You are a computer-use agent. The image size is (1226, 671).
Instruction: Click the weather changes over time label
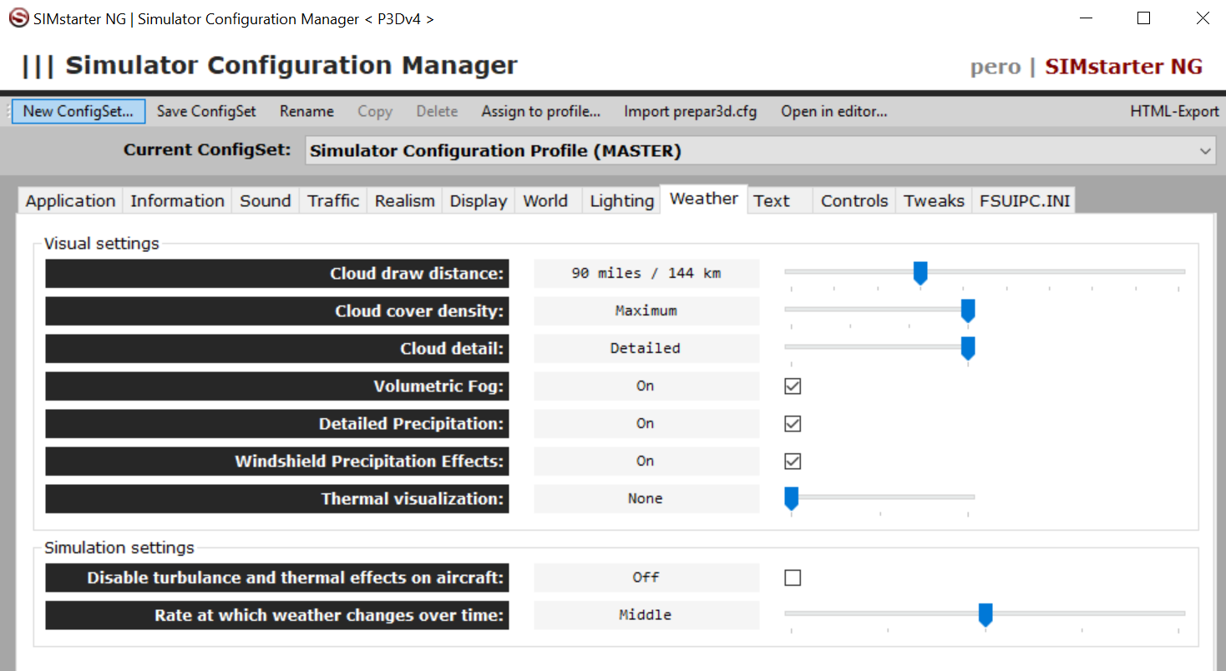[277, 615]
